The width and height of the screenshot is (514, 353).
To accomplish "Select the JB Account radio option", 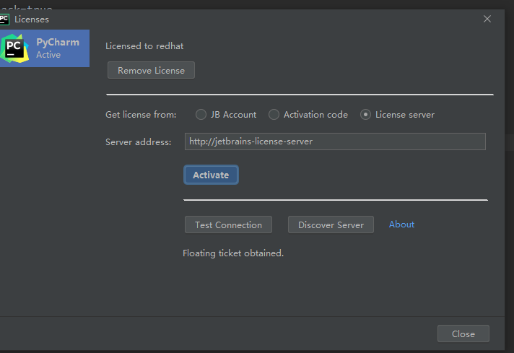I will (x=201, y=115).
